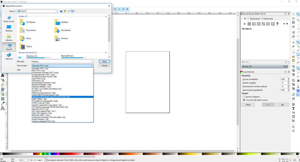Pick the red swatch in color palette

tap(36, 154)
